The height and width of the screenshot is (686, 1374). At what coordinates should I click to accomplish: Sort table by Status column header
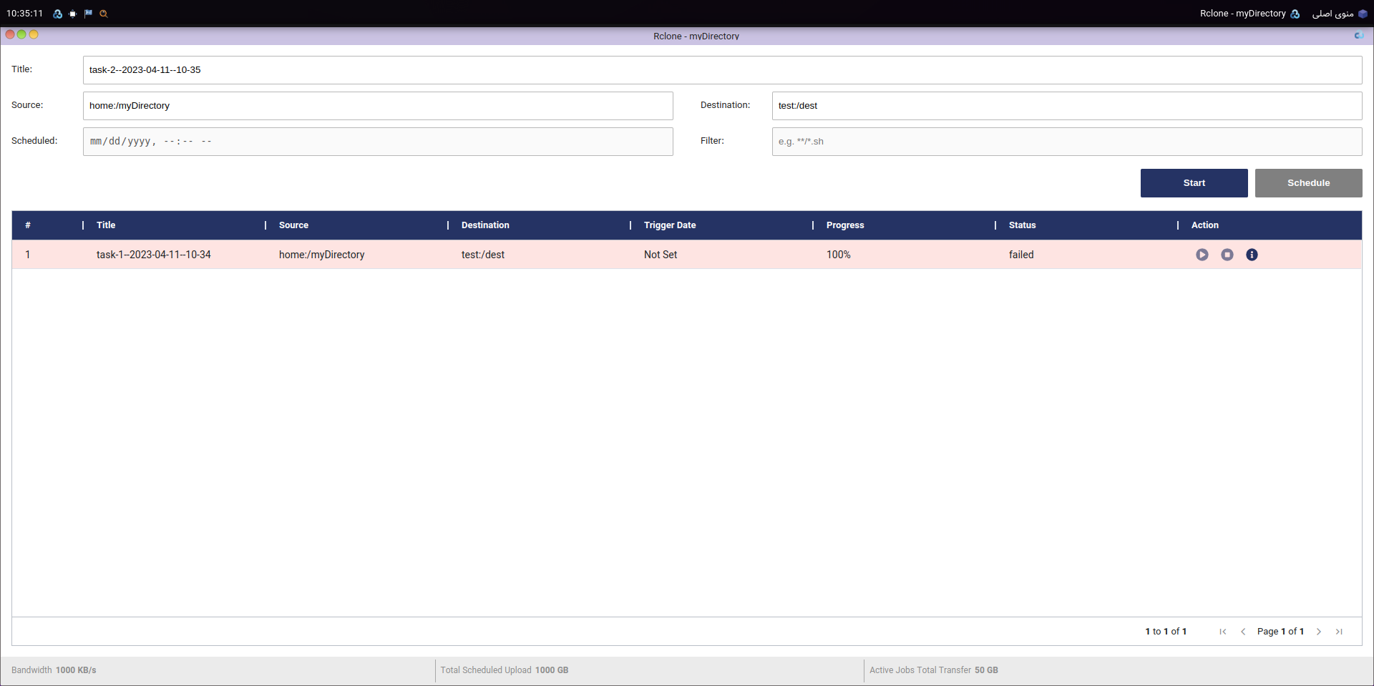(x=1022, y=225)
